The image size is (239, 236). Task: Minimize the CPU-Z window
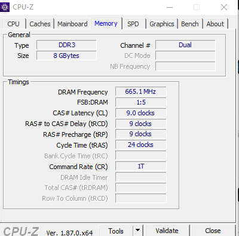[x=170, y=7]
